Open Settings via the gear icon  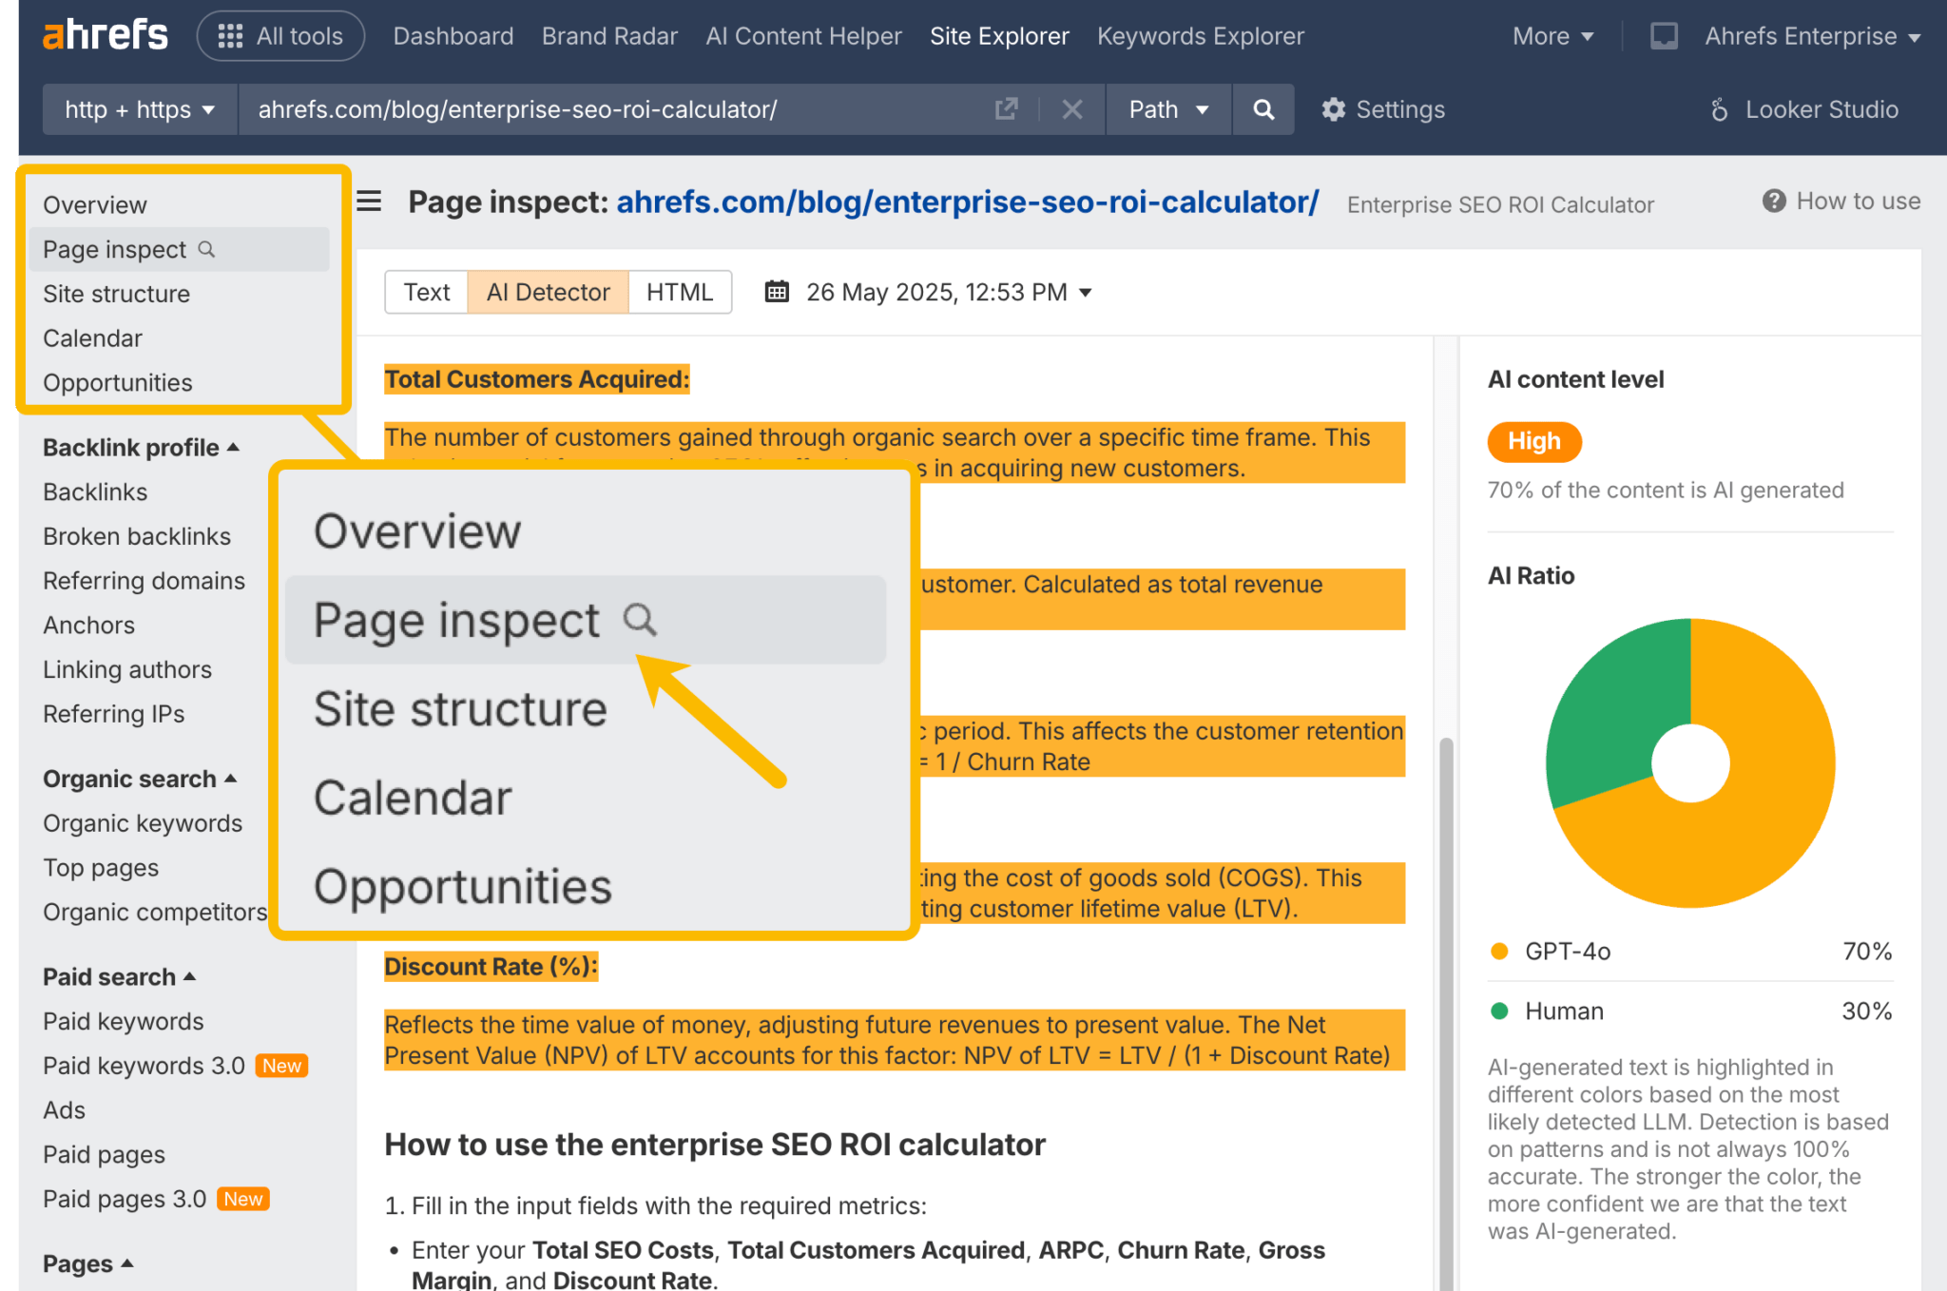coord(1334,109)
